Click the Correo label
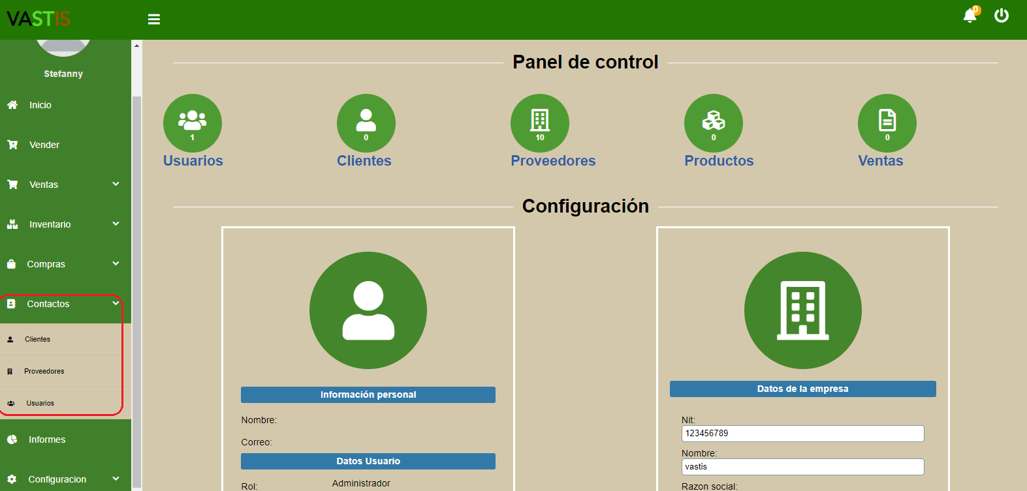The width and height of the screenshot is (1027, 491). [257, 442]
